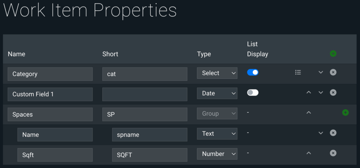Move Category row down

[x=321, y=72]
